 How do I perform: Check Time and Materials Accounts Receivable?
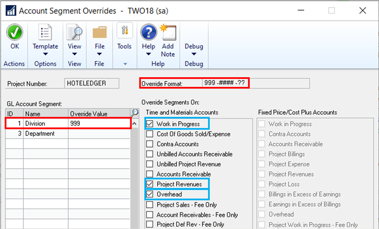coord(150,174)
